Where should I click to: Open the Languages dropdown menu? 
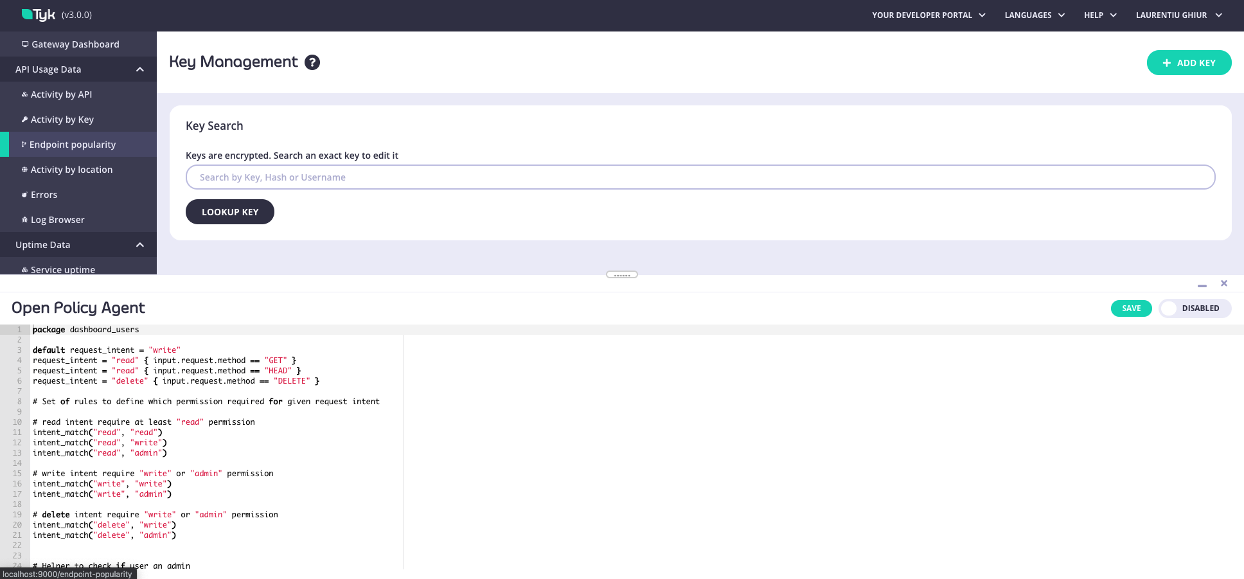click(1034, 15)
